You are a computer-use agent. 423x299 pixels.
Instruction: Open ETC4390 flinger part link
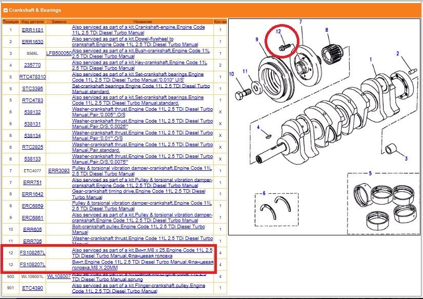pyautogui.click(x=32, y=288)
